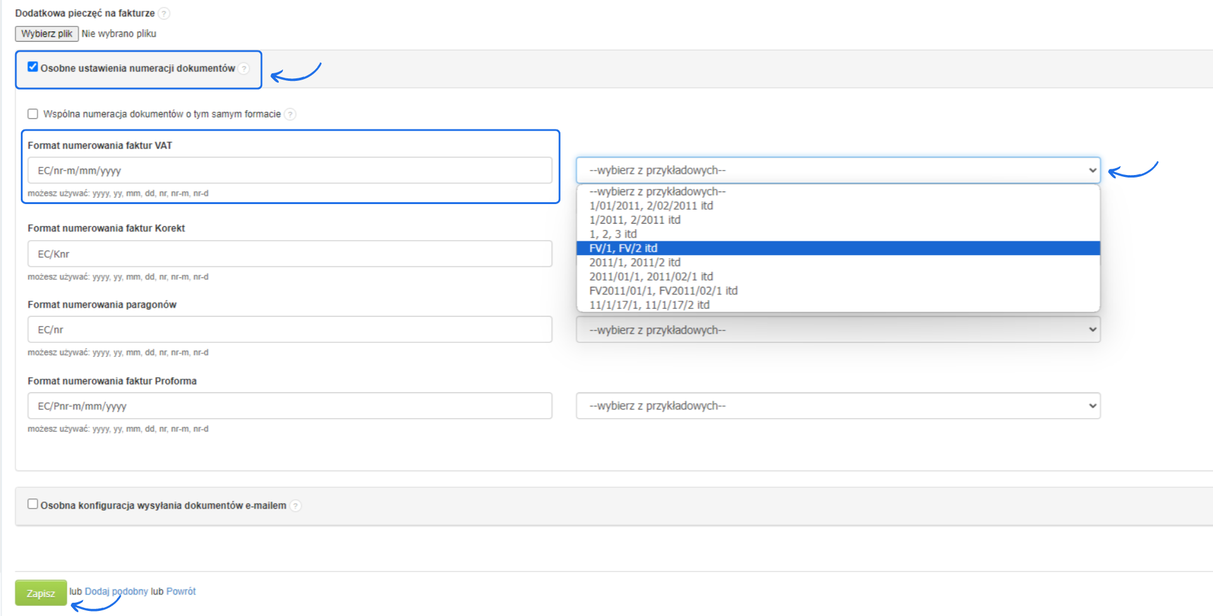Select "2011/1, 2011/2 itd" option

pyautogui.click(x=635, y=262)
